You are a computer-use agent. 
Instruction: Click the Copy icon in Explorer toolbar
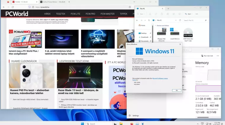[156, 14]
